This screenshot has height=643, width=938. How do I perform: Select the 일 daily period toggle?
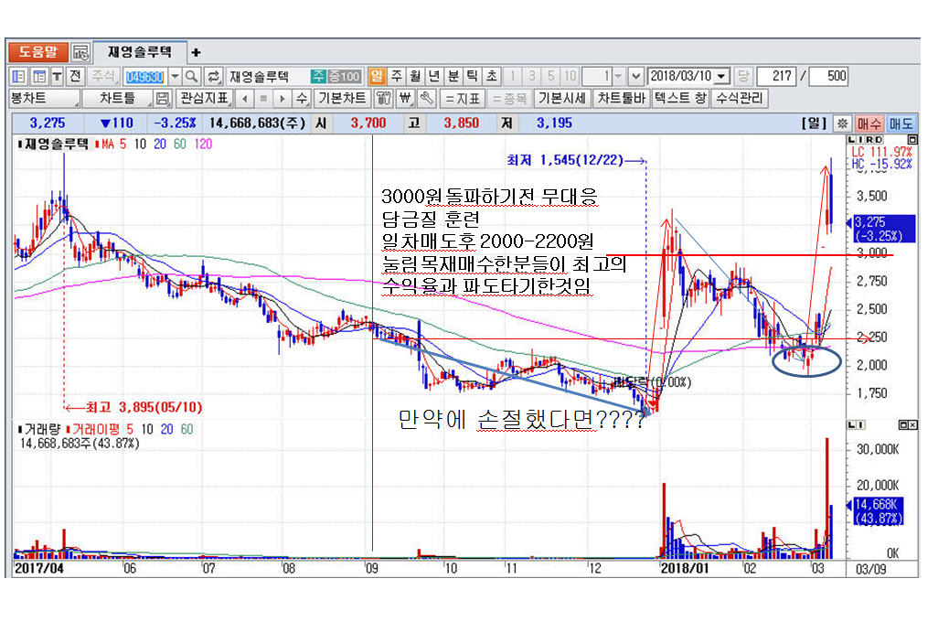pyautogui.click(x=376, y=76)
